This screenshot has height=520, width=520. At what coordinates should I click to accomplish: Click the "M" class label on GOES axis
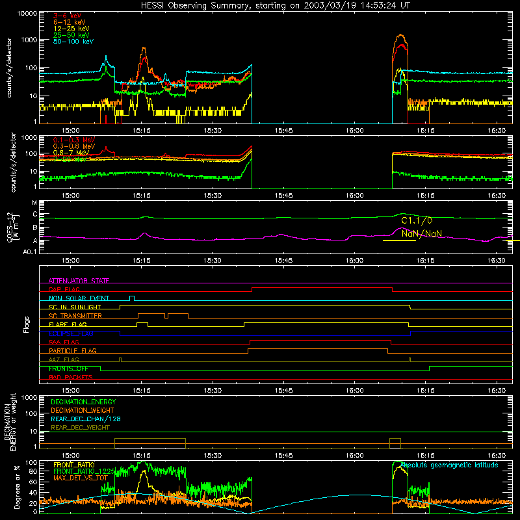tap(34, 203)
